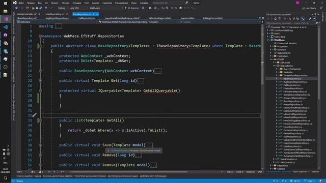Select BugReportRepository.cs in Solution Explorer

pos(295,82)
